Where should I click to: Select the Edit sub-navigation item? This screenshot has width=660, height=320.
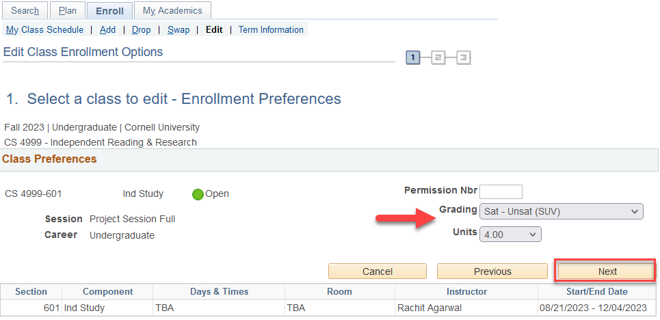[214, 30]
